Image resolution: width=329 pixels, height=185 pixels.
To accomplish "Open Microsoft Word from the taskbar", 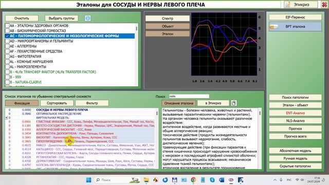I will tap(222, 180).
